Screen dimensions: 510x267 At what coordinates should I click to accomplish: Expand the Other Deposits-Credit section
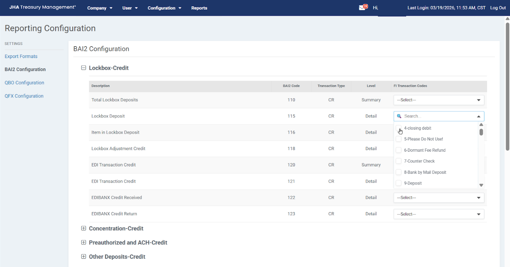pos(83,257)
